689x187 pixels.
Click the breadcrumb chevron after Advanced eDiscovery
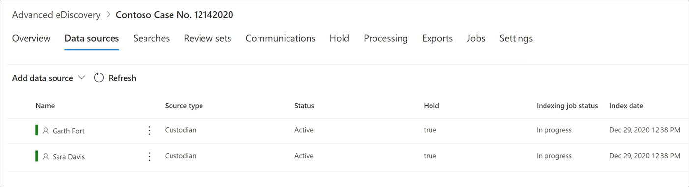(108, 15)
